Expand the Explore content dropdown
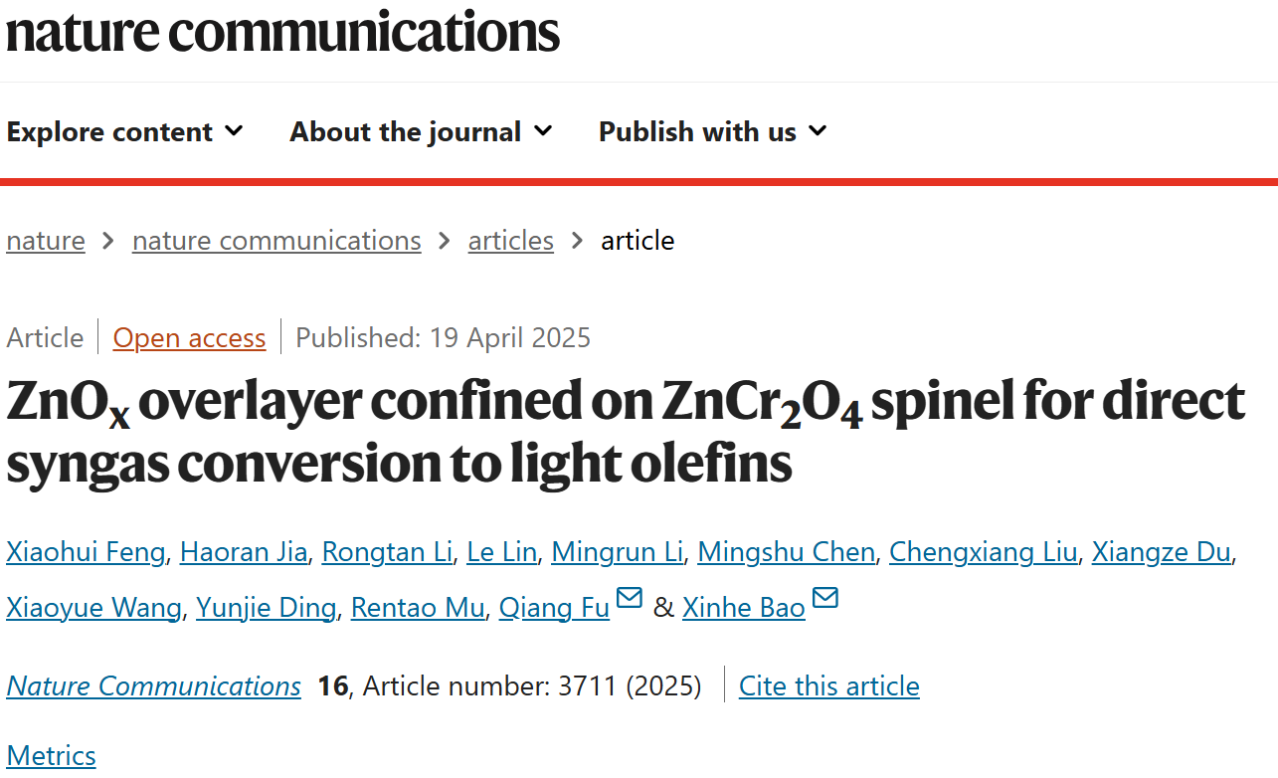 pos(124,131)
